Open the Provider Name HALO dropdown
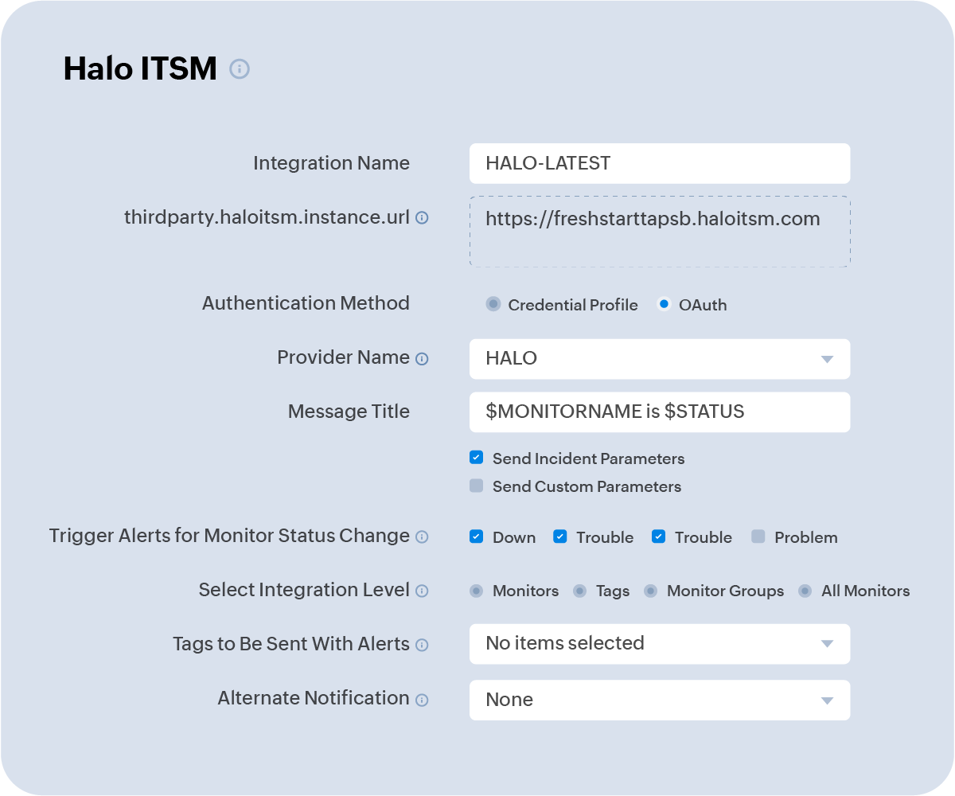Image resolution: width=955 pixels, height=796 pixels. (660, 359)
